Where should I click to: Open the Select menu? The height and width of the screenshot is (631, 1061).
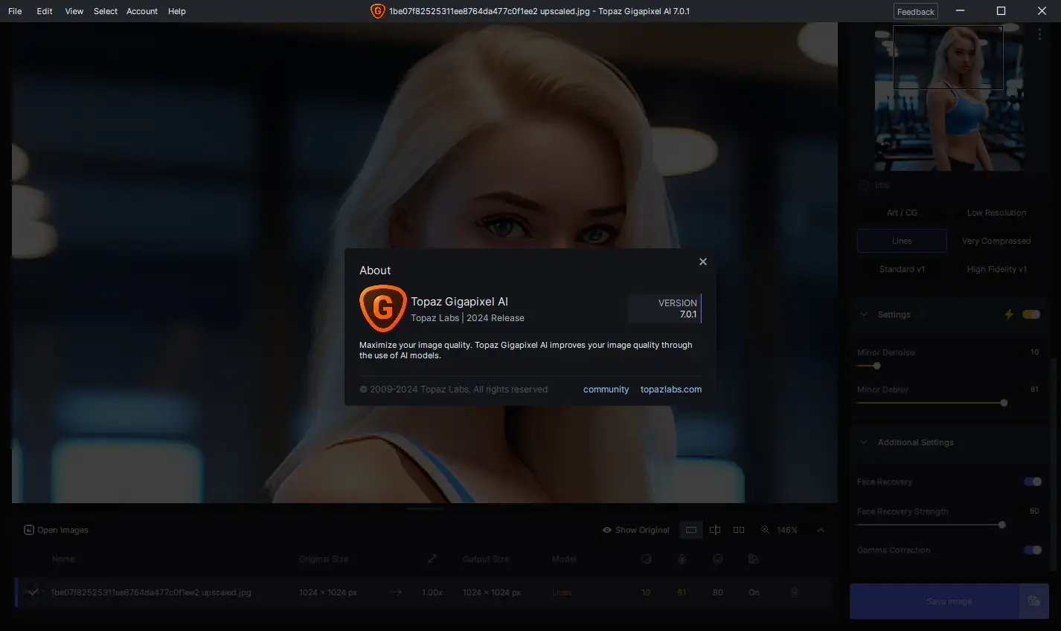(106, 11)
